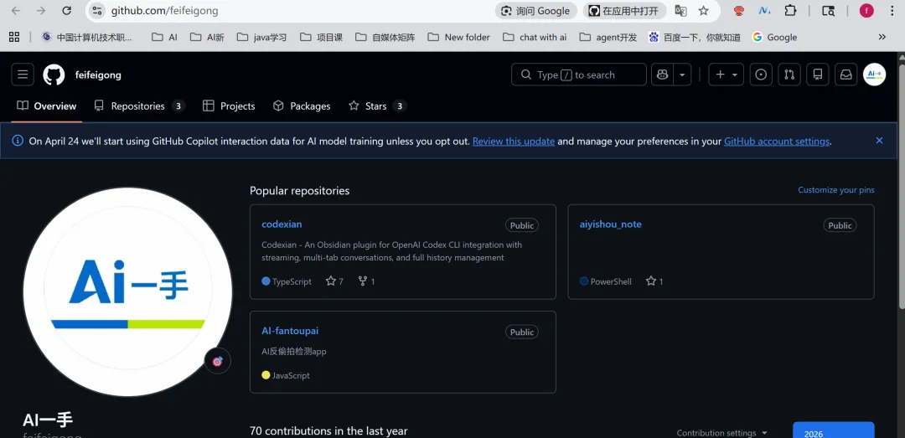Open the GitHub hamburger navigation menu
The height and width of the screenshot is (438, 905).
[23, 75]
